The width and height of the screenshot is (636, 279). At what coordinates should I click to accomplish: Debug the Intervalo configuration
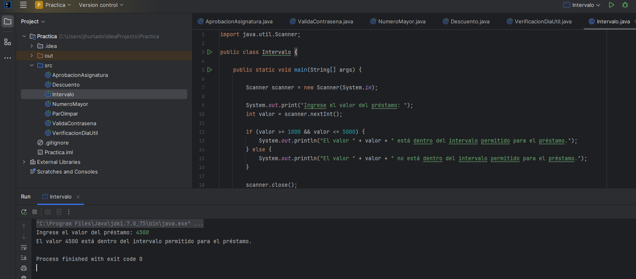click(x=625, y=5)
